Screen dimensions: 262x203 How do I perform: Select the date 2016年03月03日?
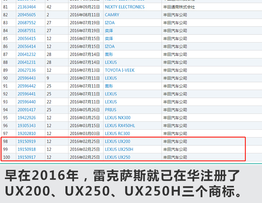coord(85,133)
